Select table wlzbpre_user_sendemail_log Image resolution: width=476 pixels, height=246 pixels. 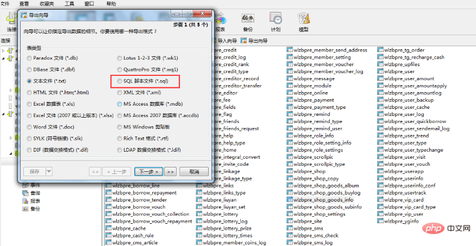point(416,128)
